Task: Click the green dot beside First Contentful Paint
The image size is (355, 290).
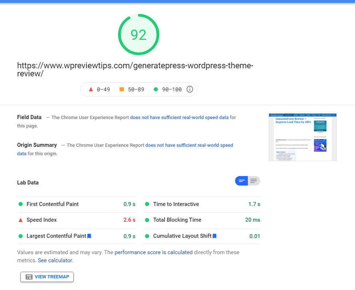Action: [20, 204]
